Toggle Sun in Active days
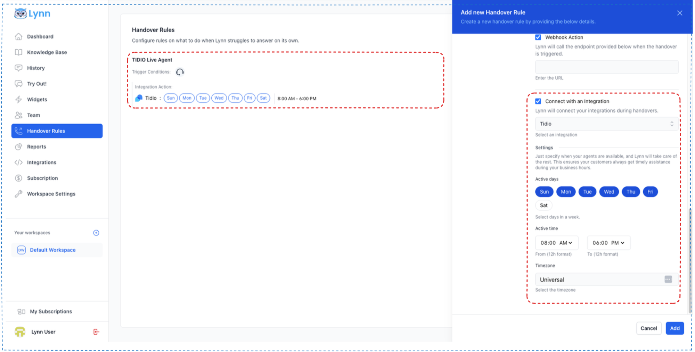 [x=544, y=192]
